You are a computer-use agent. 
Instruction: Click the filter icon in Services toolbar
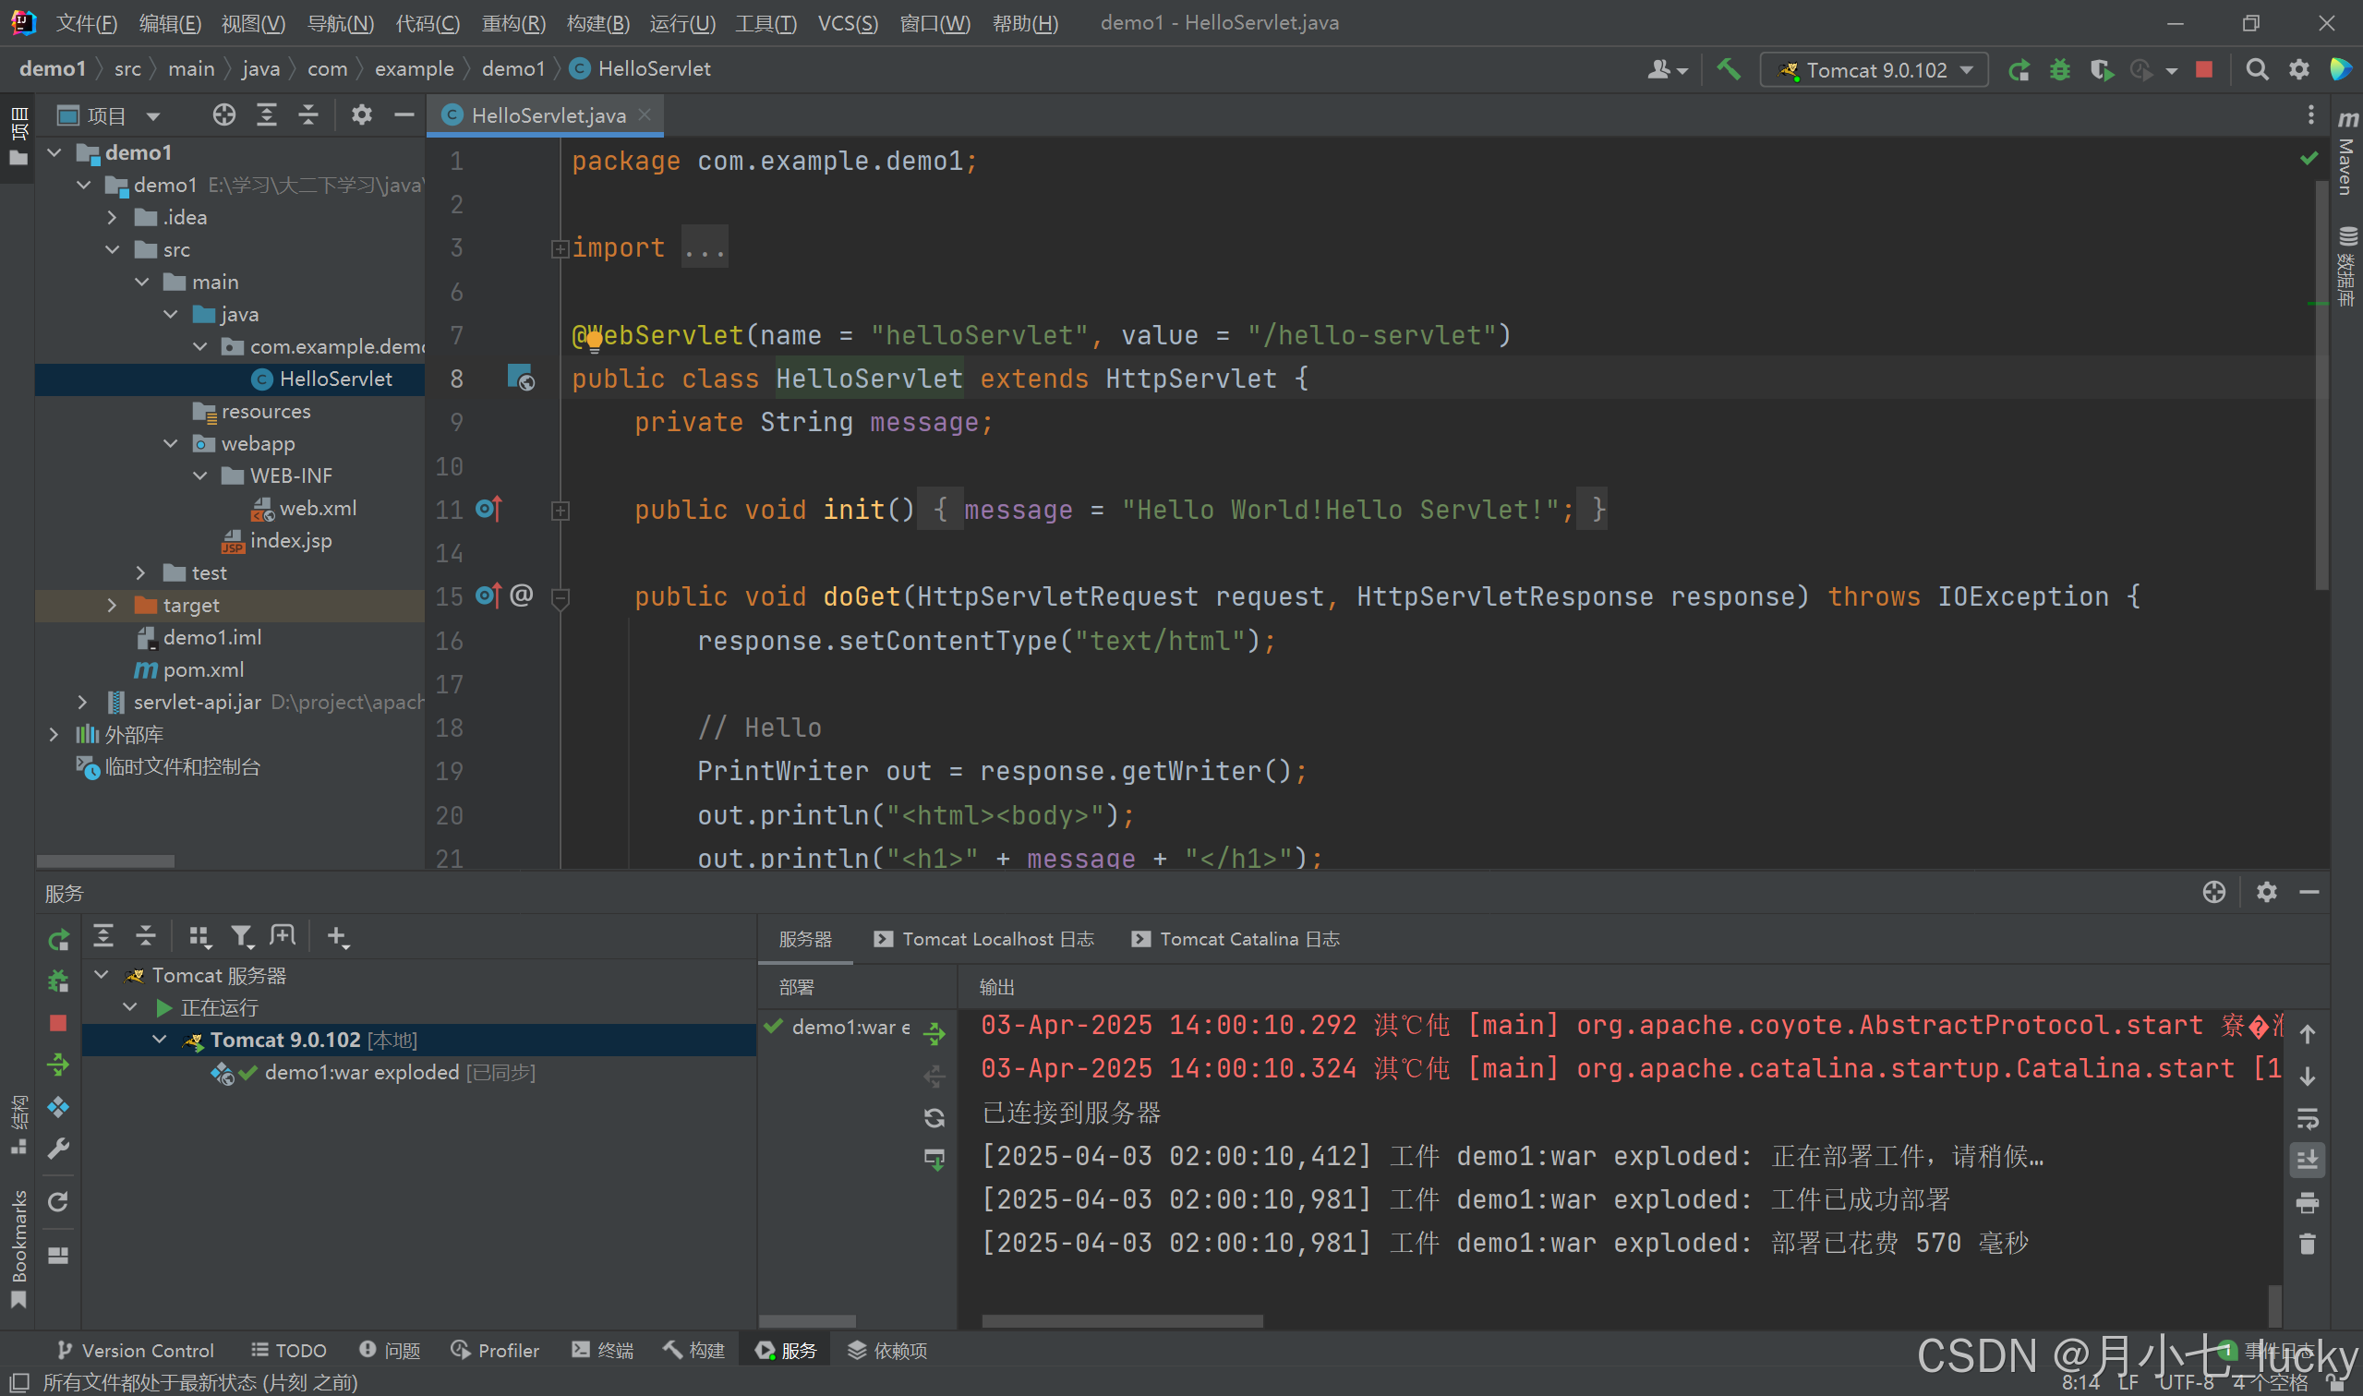[242, 936]
